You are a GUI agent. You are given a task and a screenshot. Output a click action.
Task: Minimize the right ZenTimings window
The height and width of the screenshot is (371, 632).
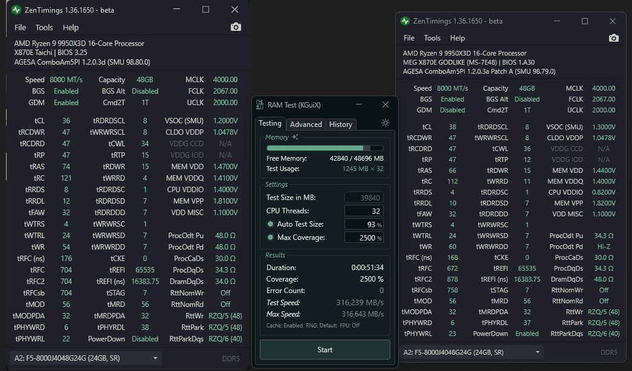pyautogui.click(x=557, y=21)
